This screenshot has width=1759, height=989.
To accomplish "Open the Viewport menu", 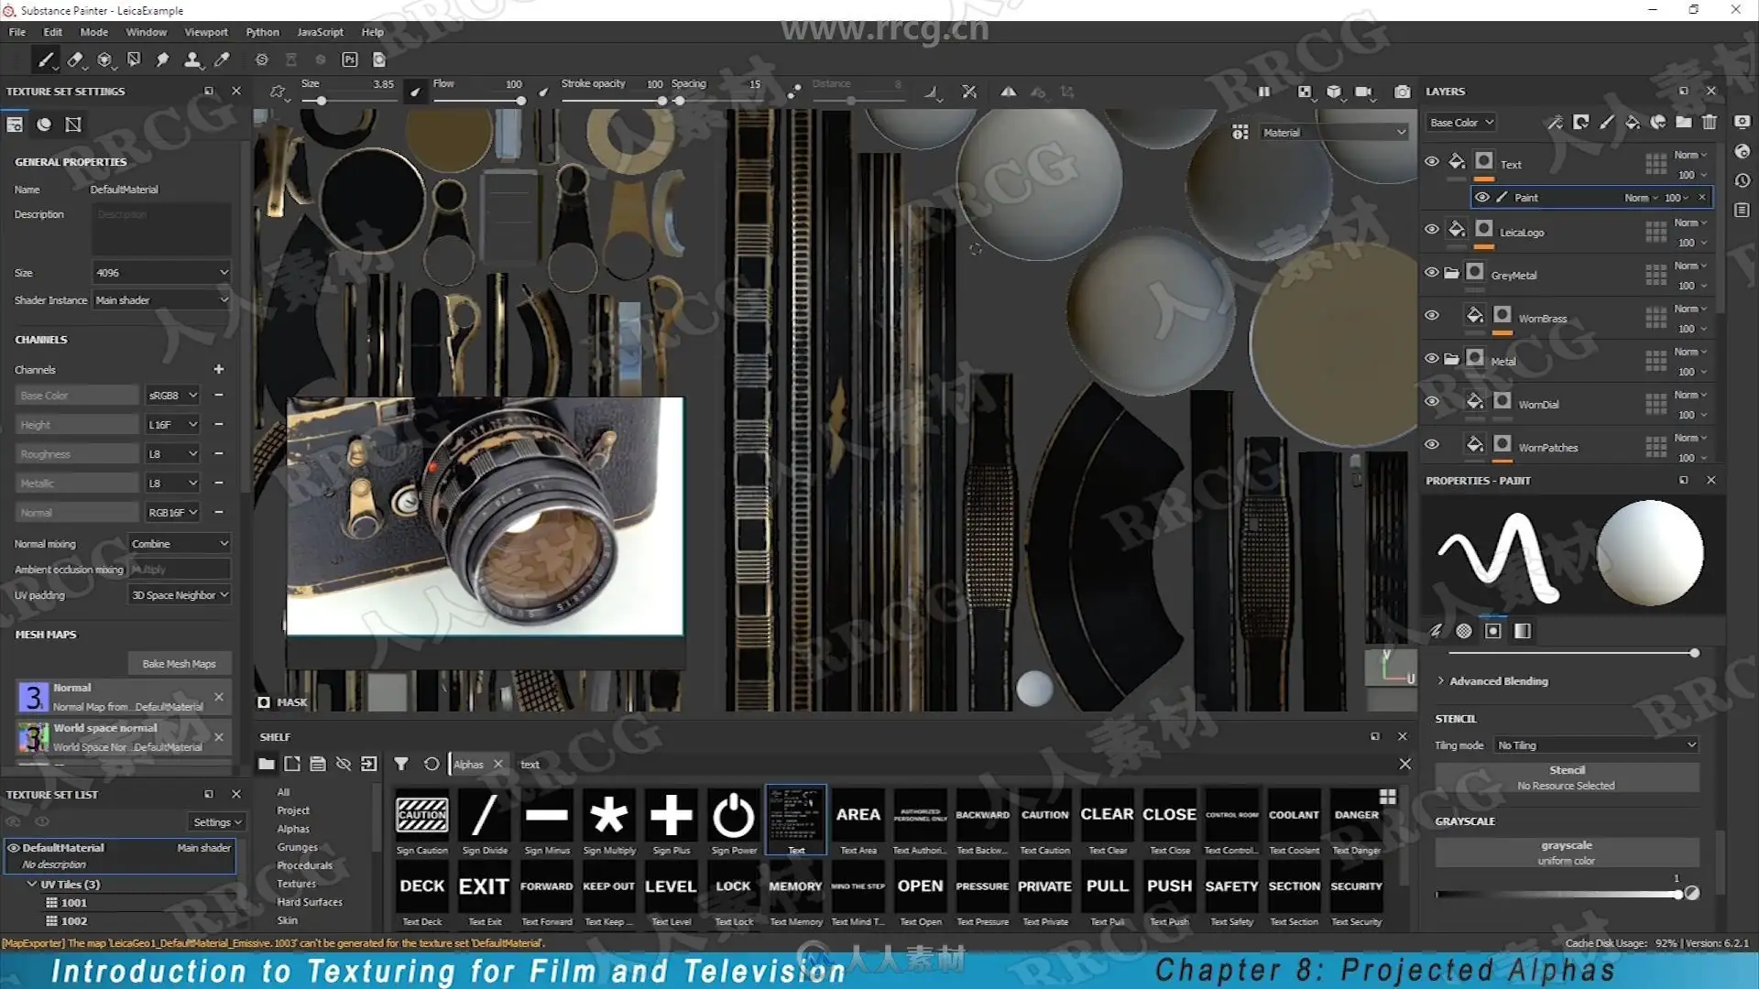I will coord(205,32).
